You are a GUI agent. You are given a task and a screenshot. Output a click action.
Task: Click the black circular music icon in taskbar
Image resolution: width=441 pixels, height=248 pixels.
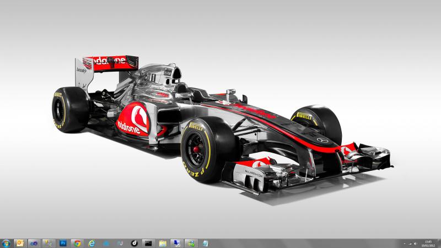134,244
